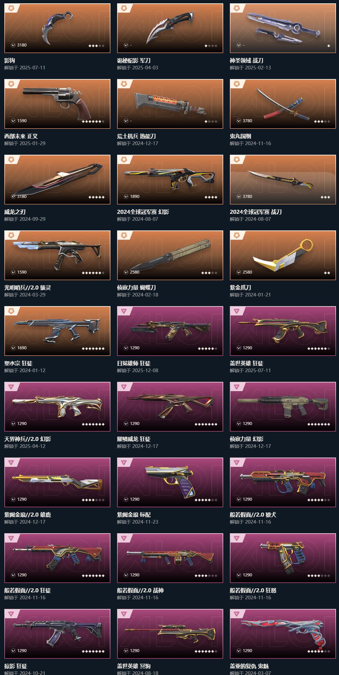The image size is (339, 675).
Task: Select the 威龙之刃 skin thumbnail
Action: (57, 180)
